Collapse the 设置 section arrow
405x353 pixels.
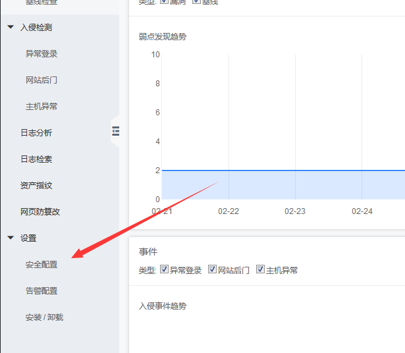coord(11,238)
